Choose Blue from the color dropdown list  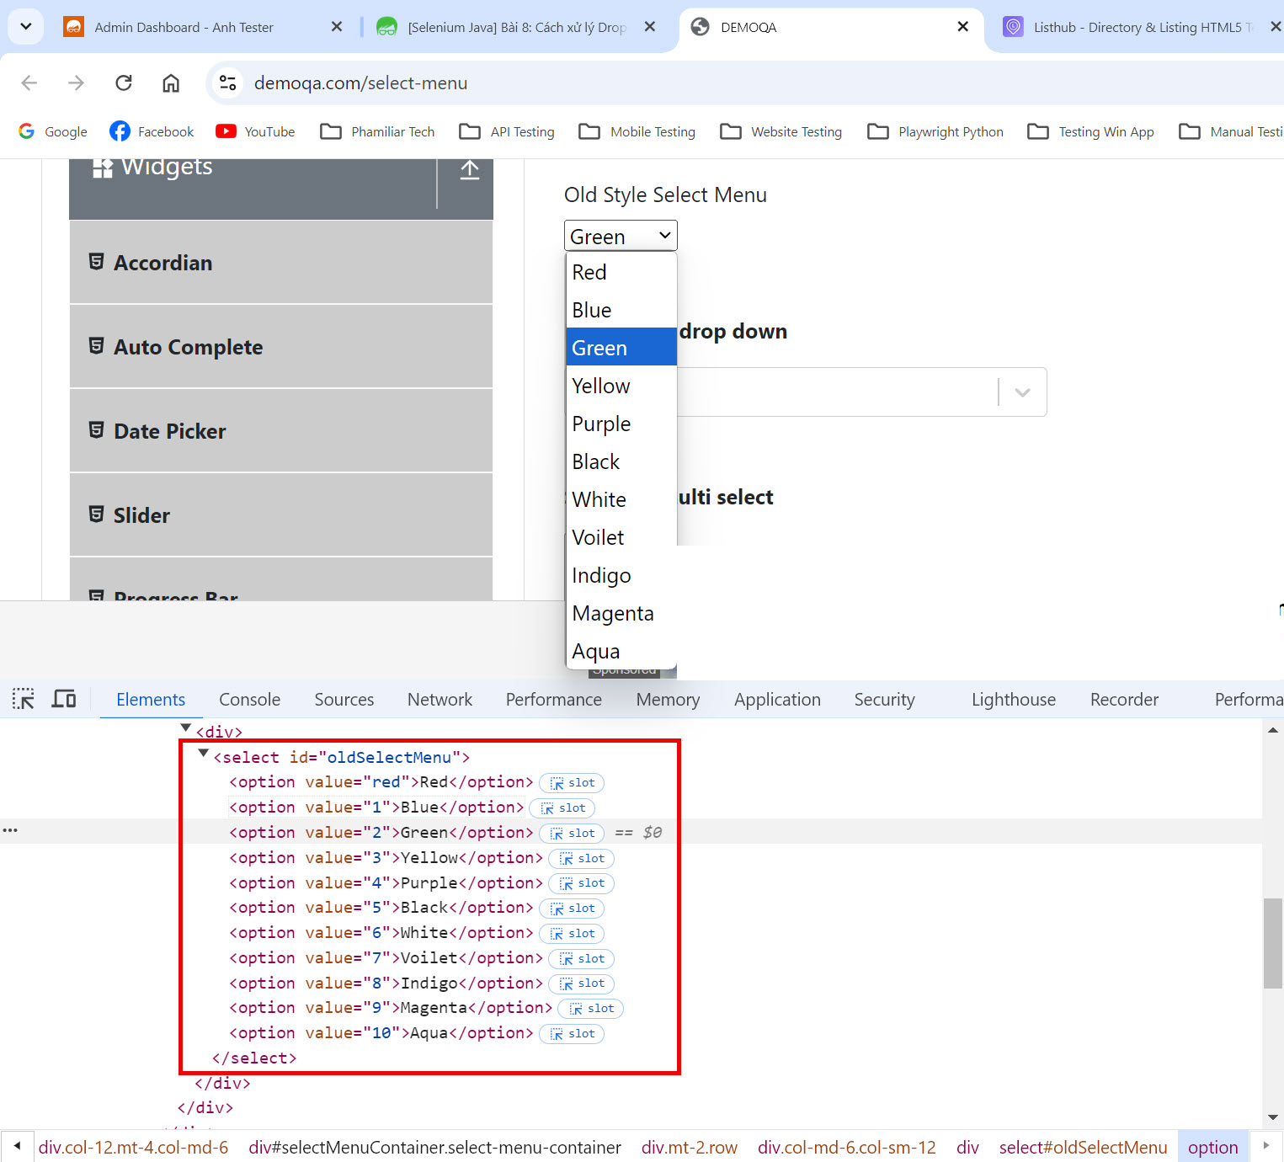click(621, 310)
